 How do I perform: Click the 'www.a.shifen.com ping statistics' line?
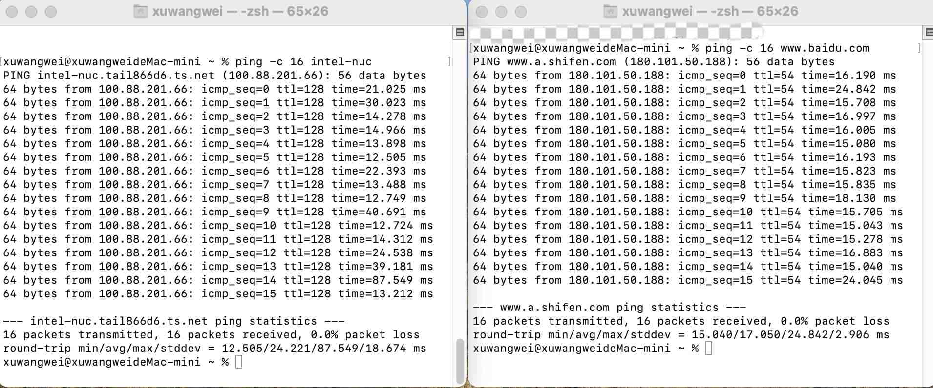(x=610, y=308)
